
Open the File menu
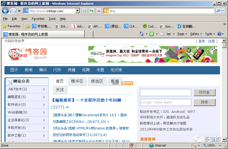5,19
